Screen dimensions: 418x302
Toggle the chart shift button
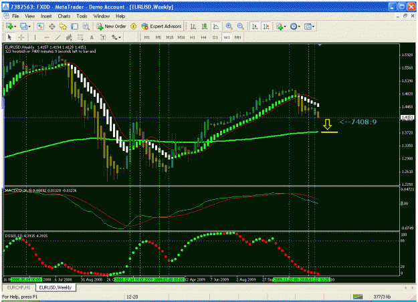click(266, 26)
